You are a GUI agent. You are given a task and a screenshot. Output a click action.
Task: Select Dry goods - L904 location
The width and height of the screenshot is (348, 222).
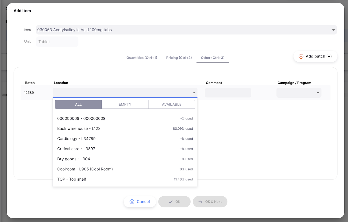tap(74, 159)
